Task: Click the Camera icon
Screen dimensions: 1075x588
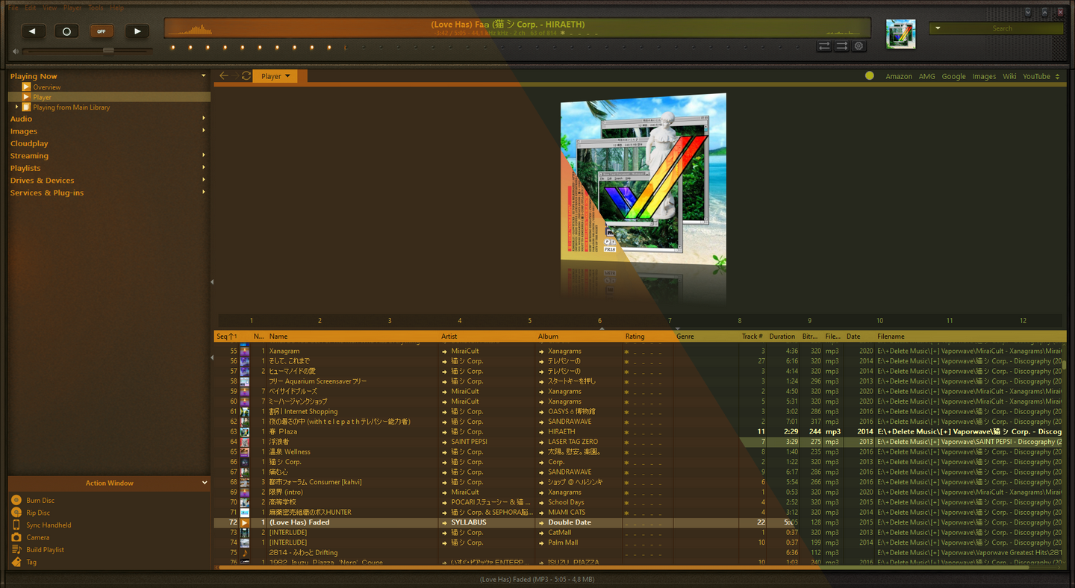Action: [x=16, y=537]
